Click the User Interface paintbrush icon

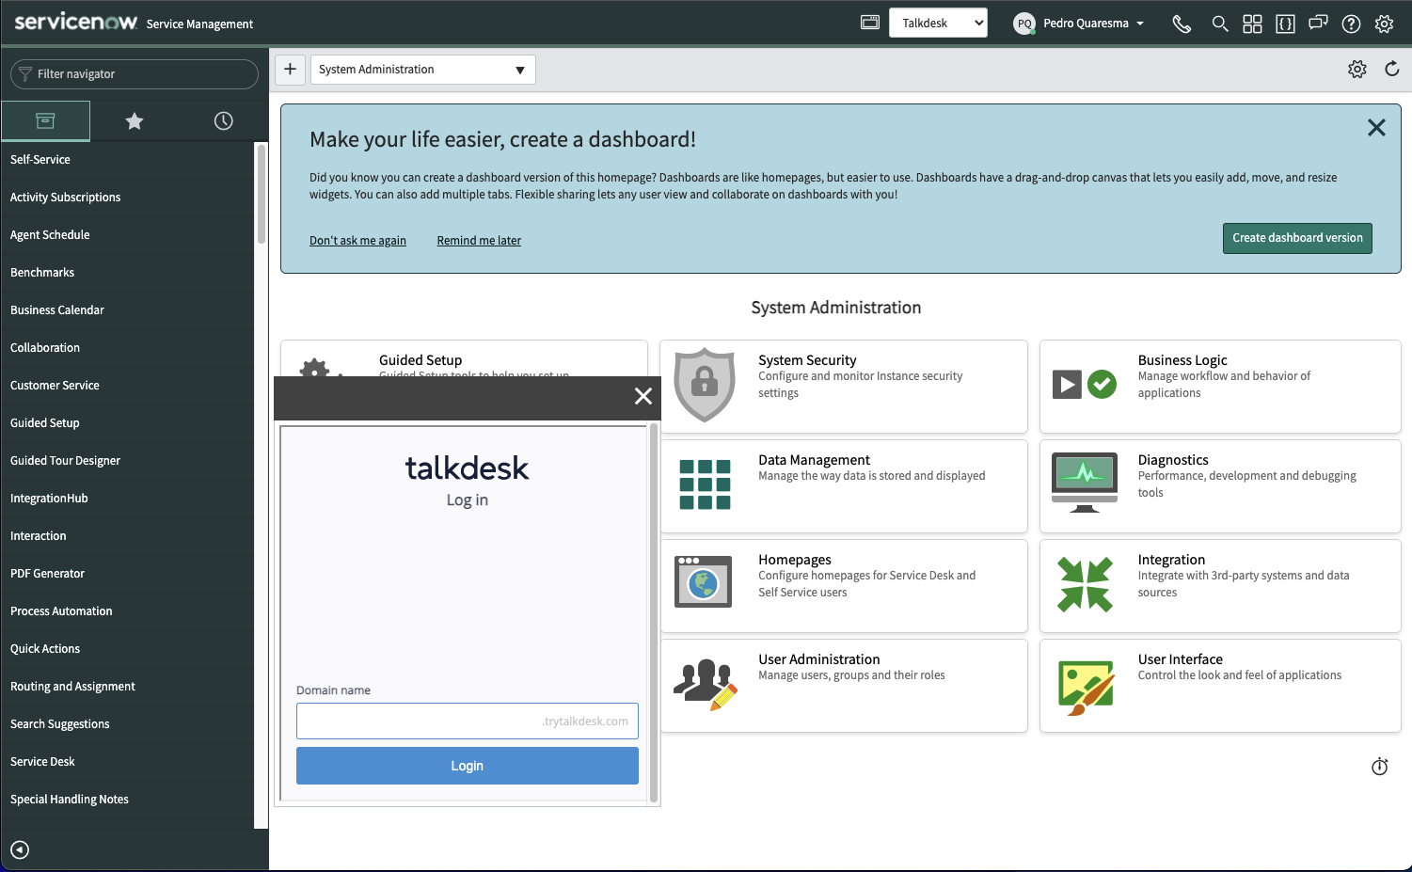pyautogui.click(x=1086, y=687)
